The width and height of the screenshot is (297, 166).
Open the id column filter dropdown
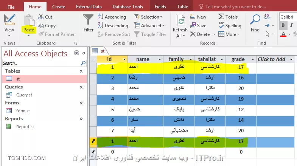click(124, 59)
